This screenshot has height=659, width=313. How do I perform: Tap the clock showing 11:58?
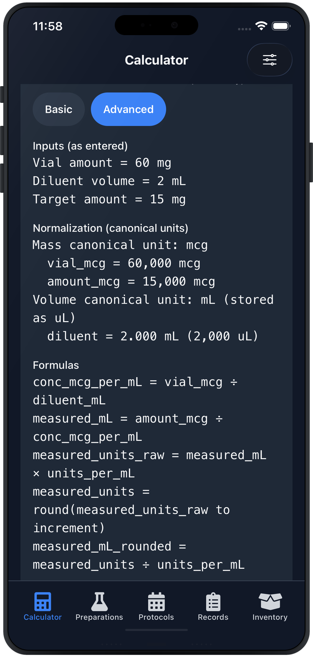click(47, 26)
